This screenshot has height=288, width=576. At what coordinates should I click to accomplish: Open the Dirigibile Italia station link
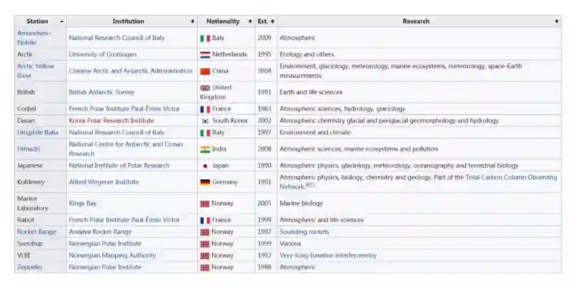pyautogui.click(x=38, y=132)
